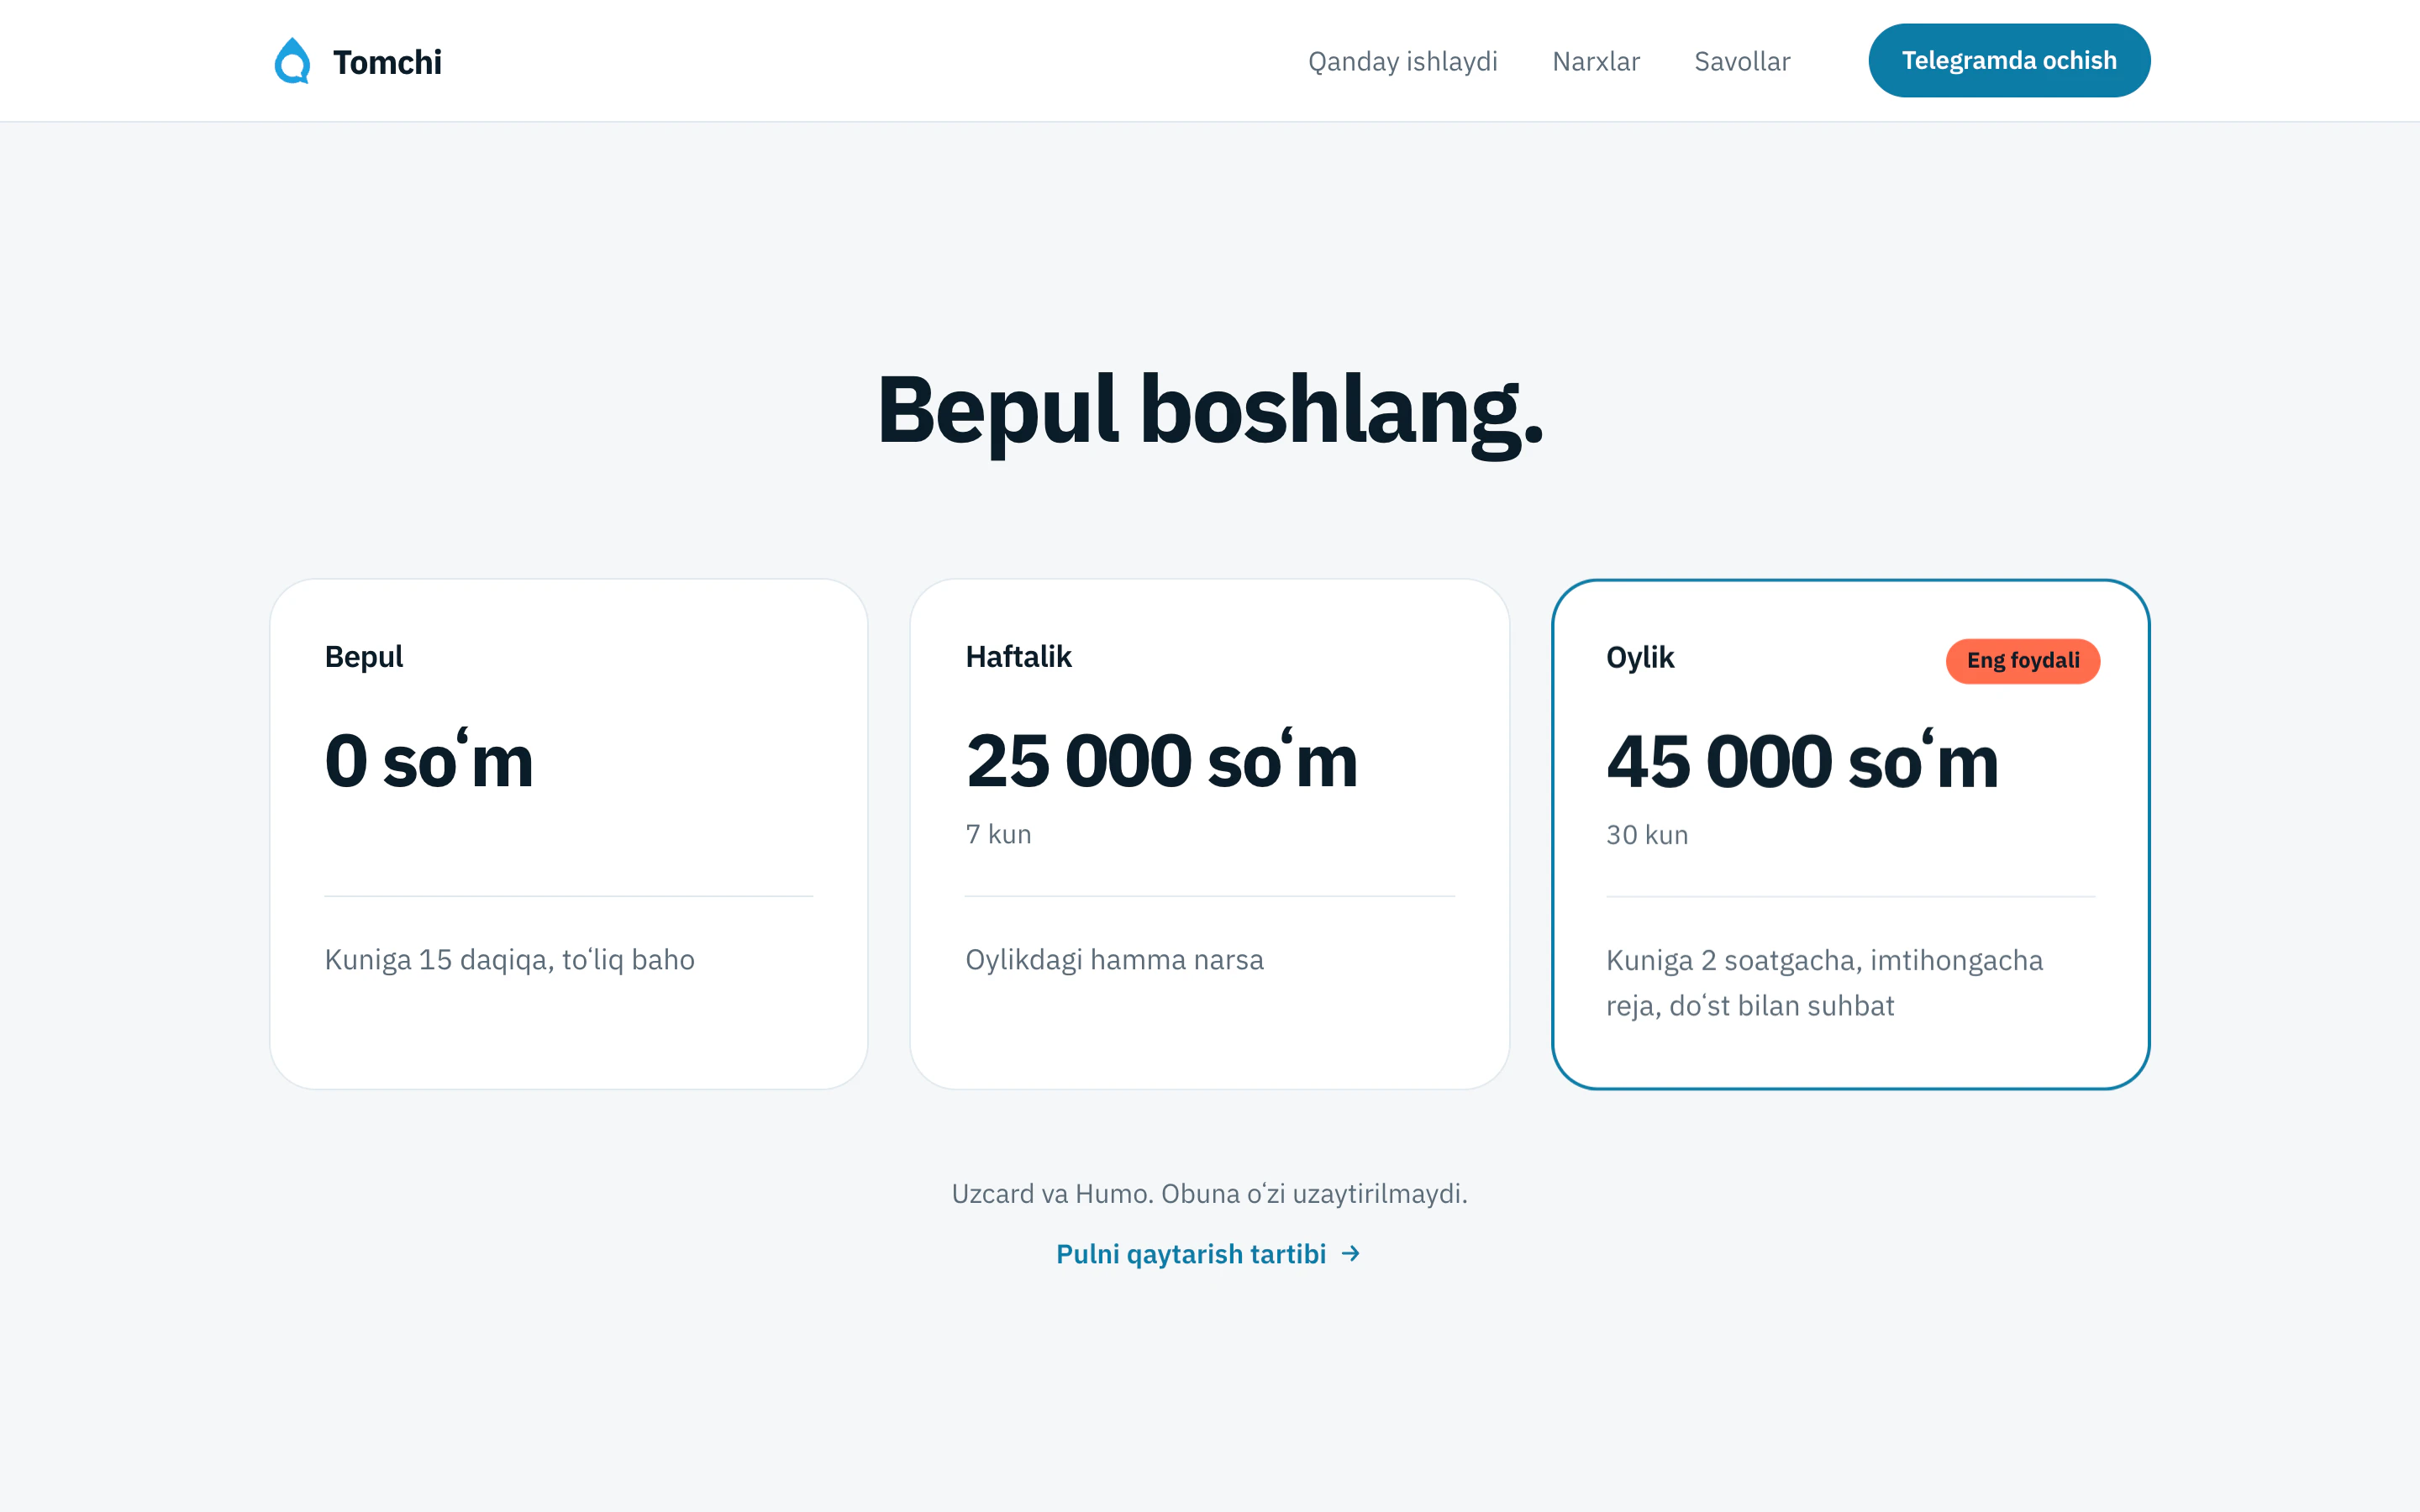The width and height of the screenshot is (2420, 1512).
Task: Click the 0 so'm price
Action: pyautogui.click(x=428, y=760)
